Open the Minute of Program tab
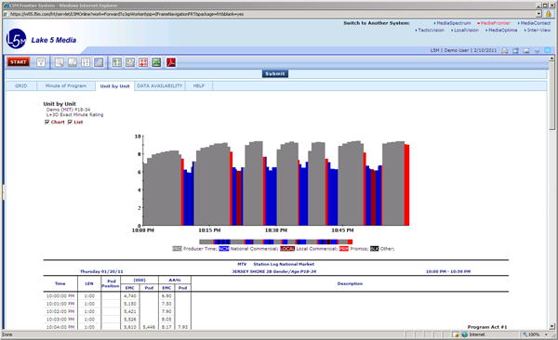The width and height of the screenshot is (558, 340). (x=66, y=85)
